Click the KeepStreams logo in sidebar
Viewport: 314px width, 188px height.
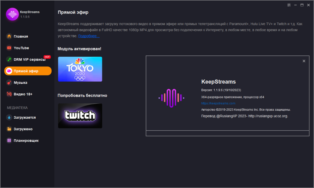pyautogui.click(x=12, y=14)
